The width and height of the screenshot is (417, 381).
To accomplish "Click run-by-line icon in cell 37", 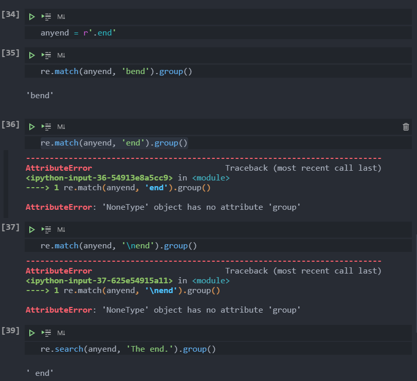I will [x=46, y=230].
